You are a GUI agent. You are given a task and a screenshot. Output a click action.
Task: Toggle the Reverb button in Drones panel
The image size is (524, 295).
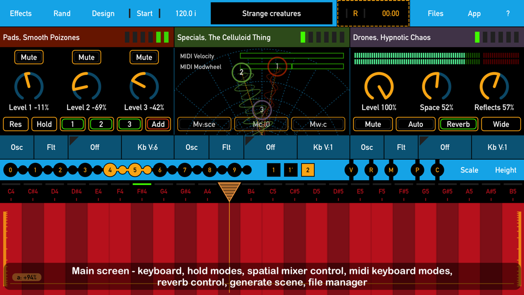coord(458,124)
